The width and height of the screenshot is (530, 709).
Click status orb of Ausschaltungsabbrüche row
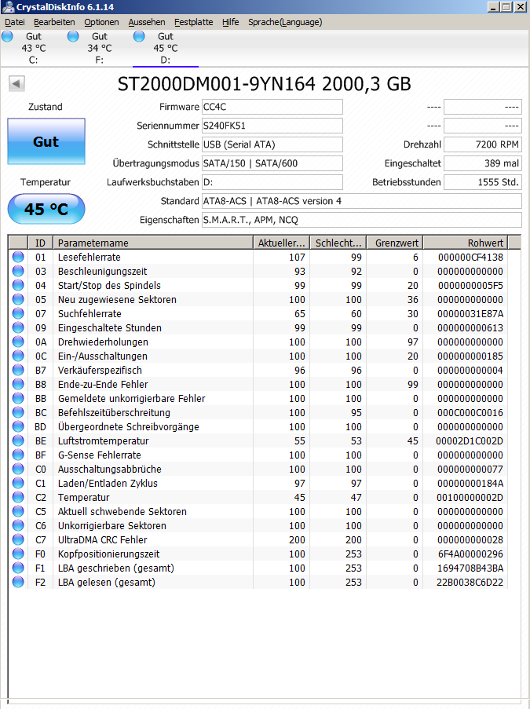(18, 469)
